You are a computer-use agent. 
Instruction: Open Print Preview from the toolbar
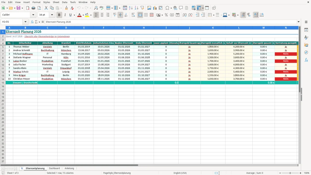39,8
